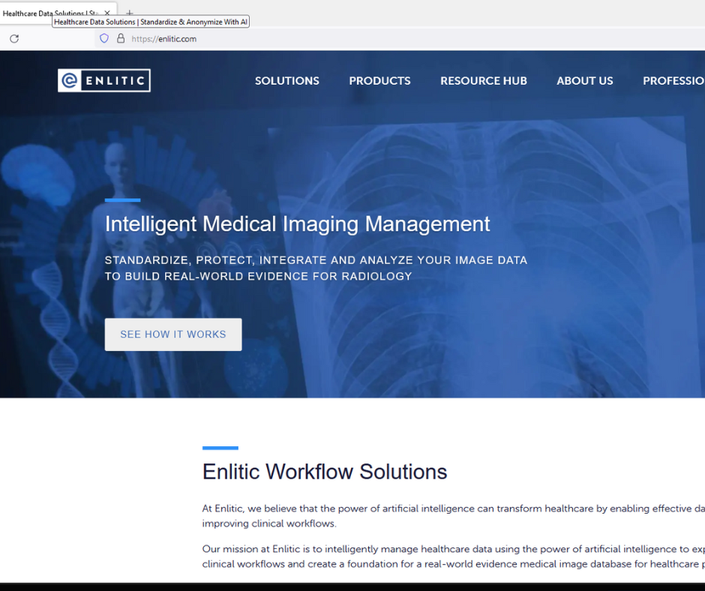
Task: Click the Intelligent Medical Imaging Management headline
Action: (x=297, y=224)
